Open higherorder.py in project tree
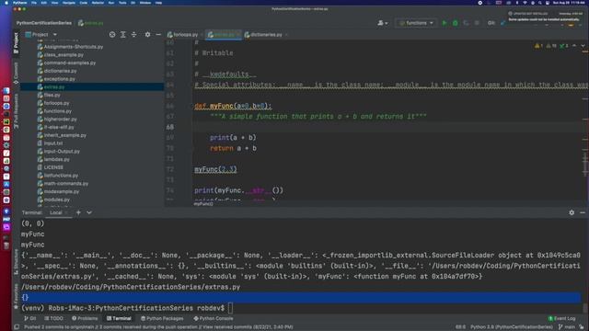This screenshot has width=589, height=331. coord(57,119)
